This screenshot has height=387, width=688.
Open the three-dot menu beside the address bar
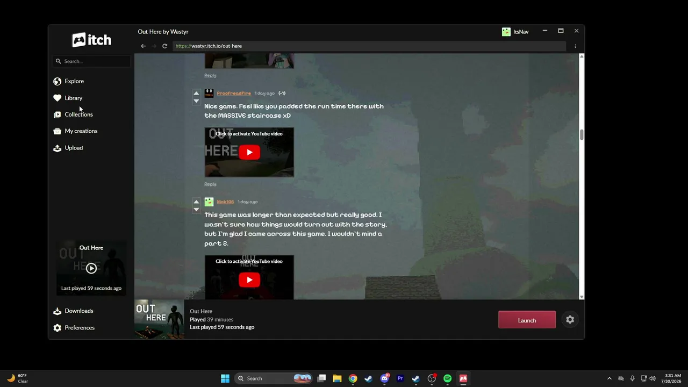575,46
